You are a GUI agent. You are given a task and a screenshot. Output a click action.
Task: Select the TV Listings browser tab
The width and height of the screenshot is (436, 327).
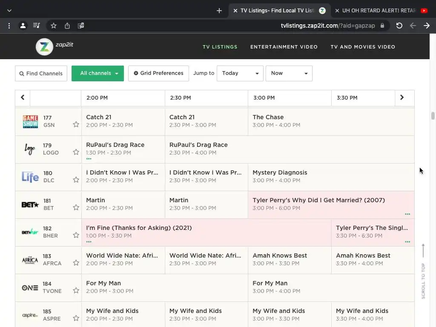(x=280, y=11)
